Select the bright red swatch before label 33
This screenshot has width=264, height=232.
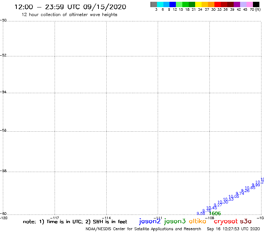coord(218,4)
